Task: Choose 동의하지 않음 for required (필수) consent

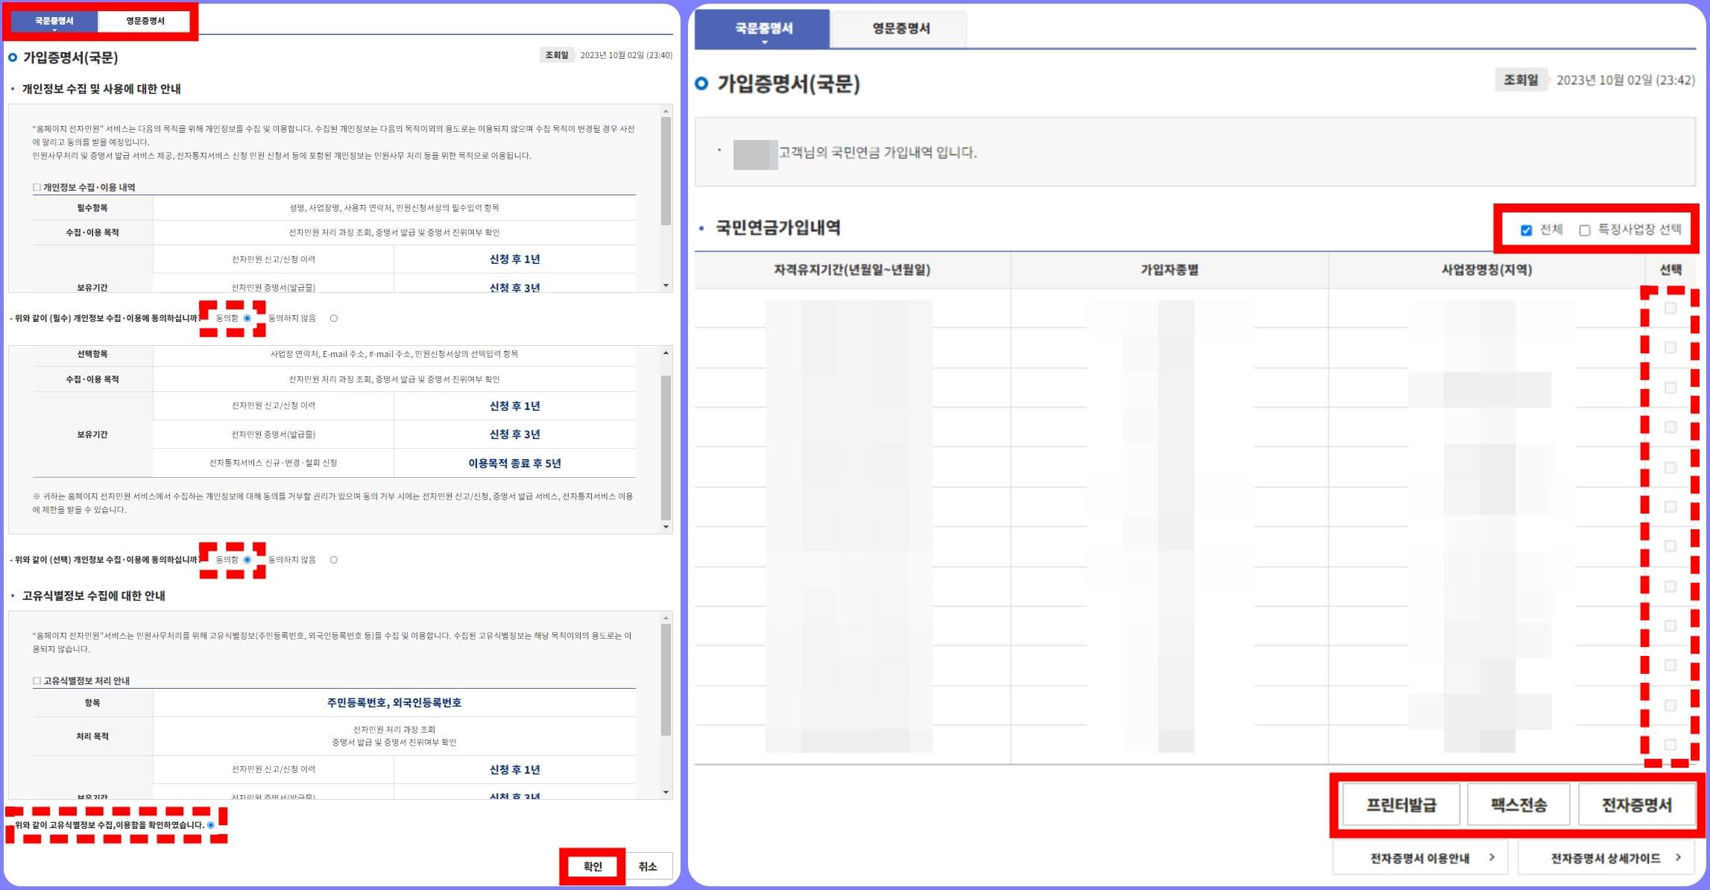Action: (334, 318)
